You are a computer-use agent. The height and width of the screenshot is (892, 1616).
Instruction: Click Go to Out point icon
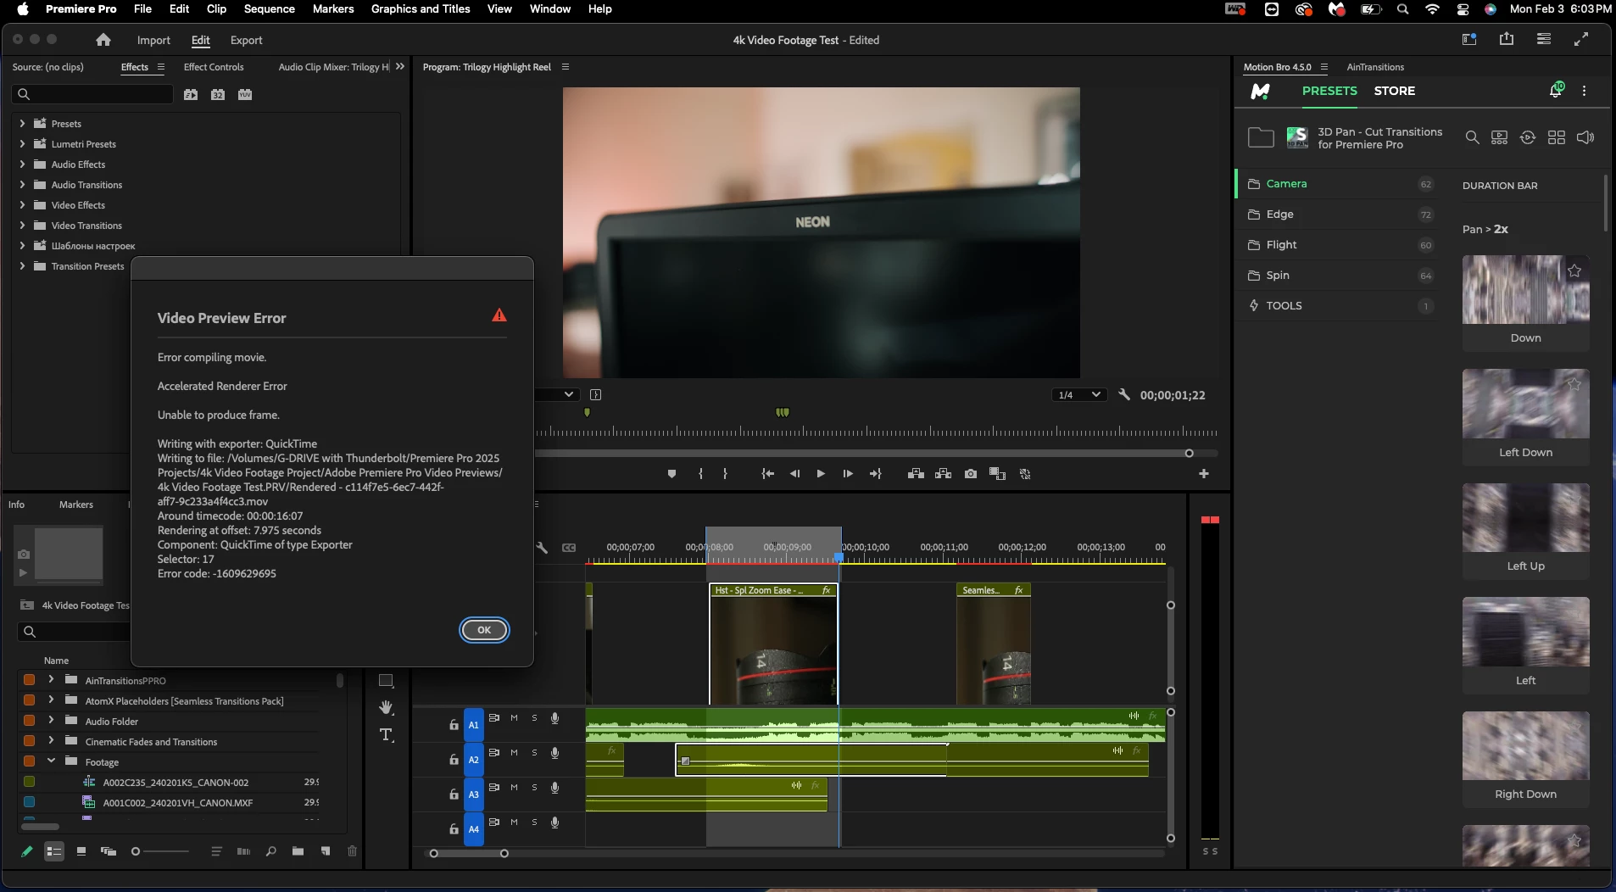pos(876,474)
